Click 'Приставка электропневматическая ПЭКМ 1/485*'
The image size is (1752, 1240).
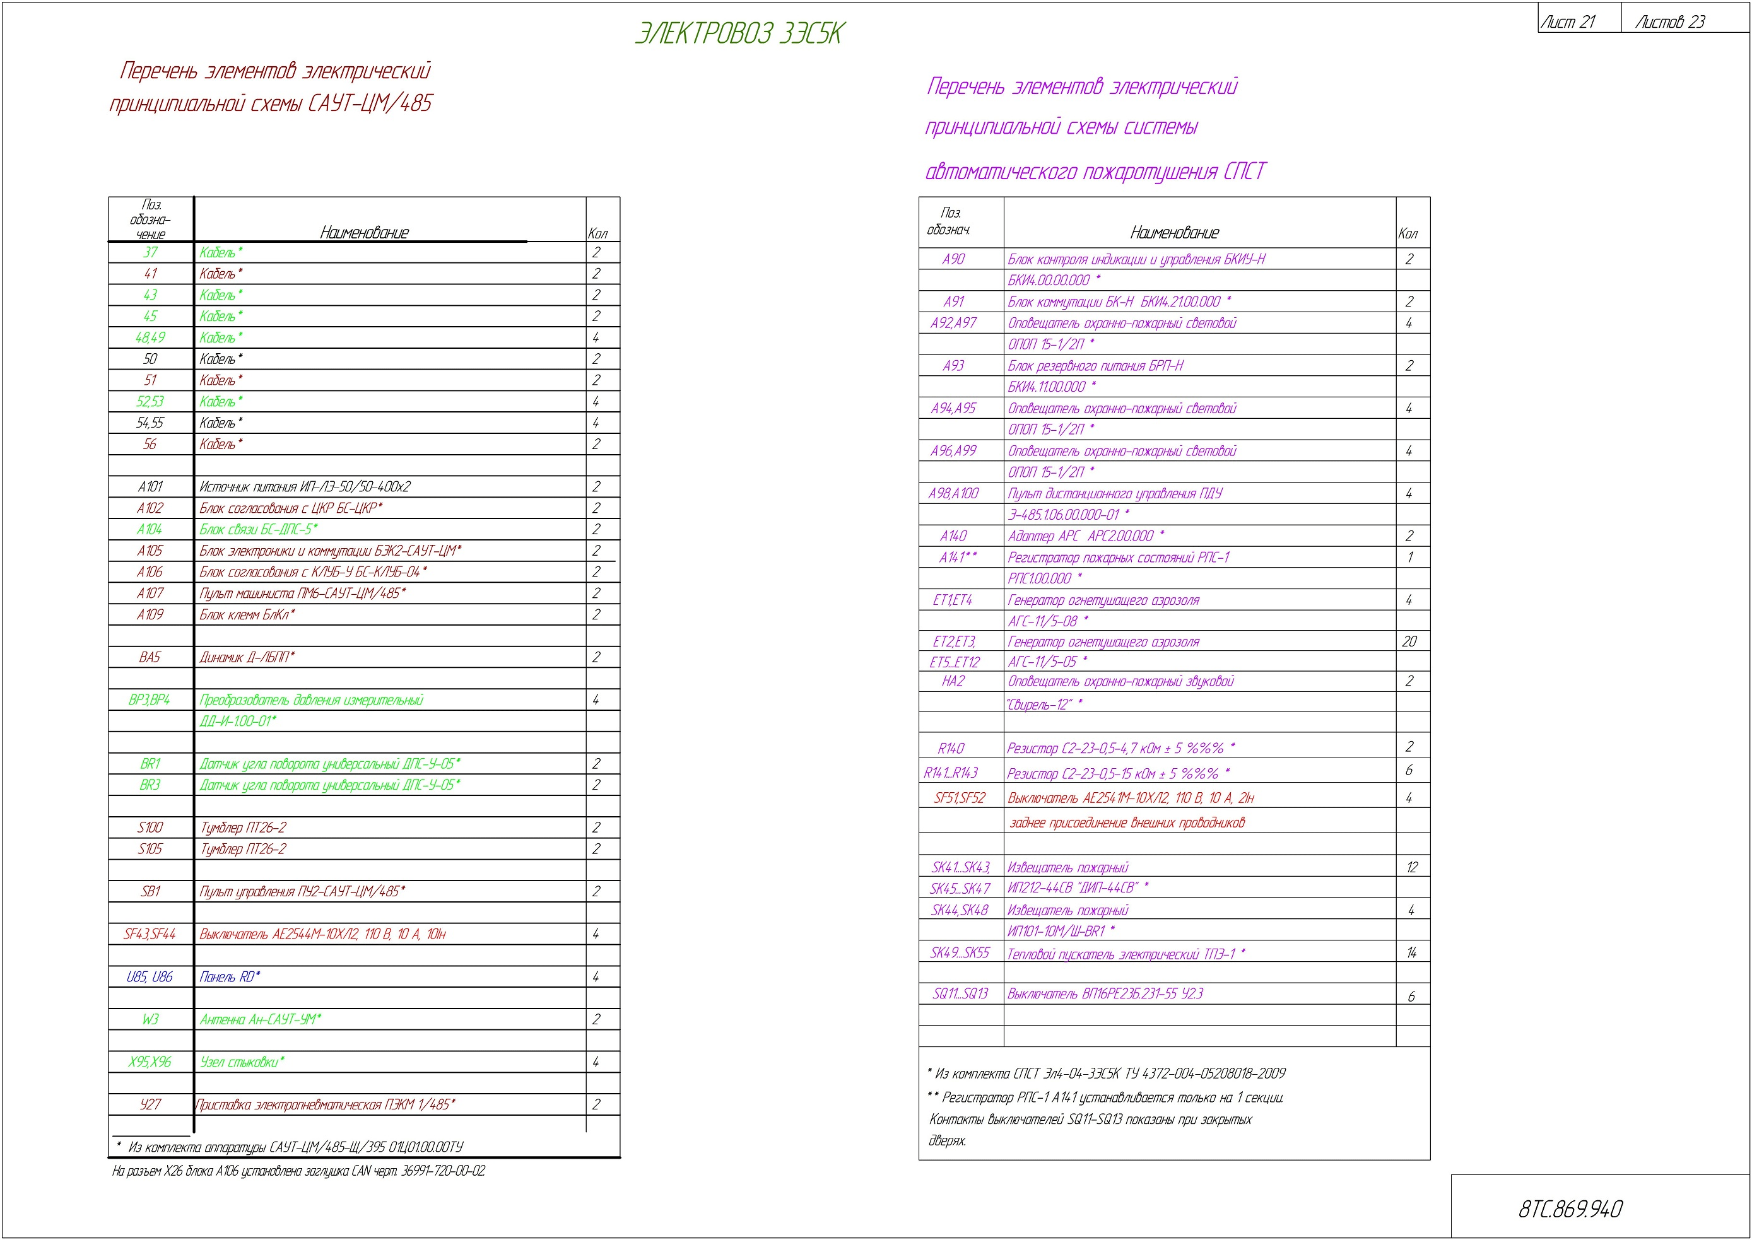tap(326, 1105)
